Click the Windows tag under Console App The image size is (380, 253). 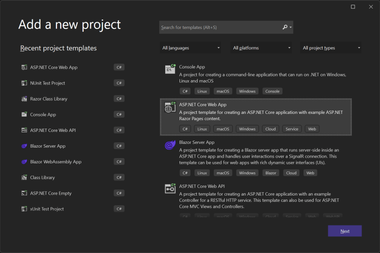[247, 91]
